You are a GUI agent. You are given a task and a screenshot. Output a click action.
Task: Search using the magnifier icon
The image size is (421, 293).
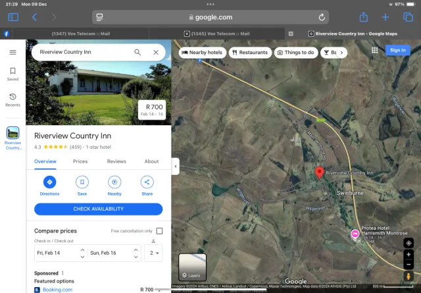click(137, 52)
